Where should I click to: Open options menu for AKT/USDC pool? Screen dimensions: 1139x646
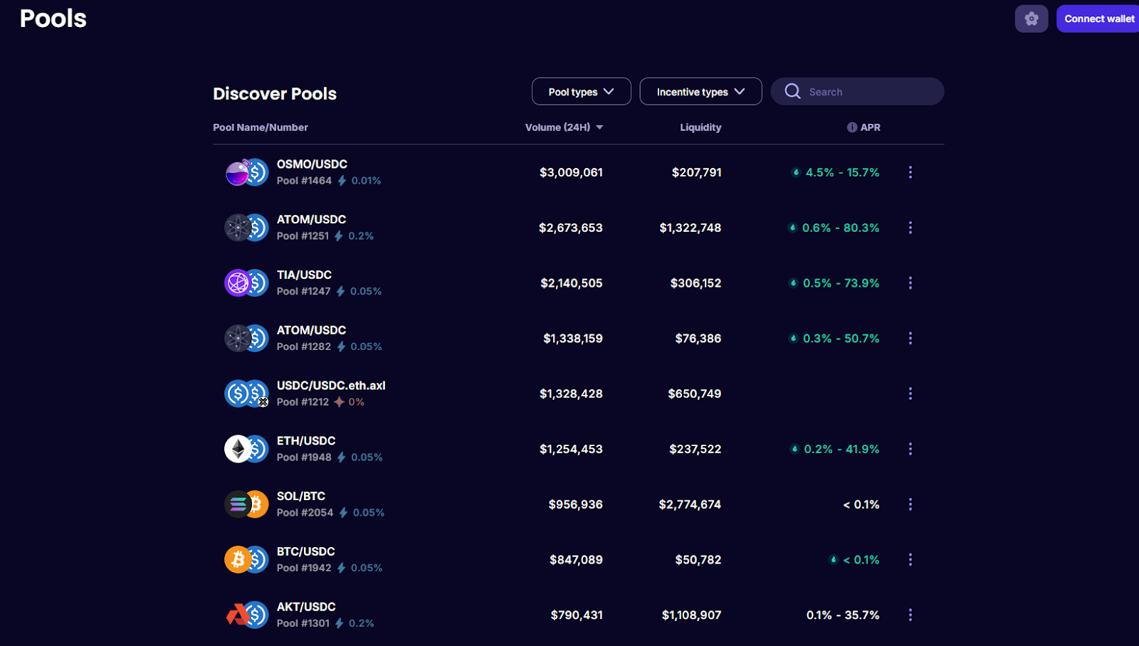(x=910, y=615)
